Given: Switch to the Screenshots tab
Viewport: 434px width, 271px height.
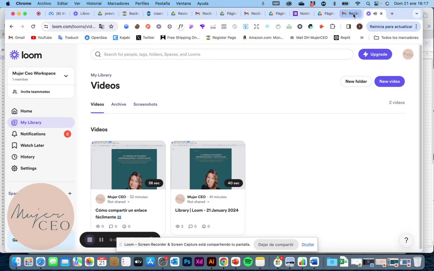Looking at the screenshot, I should pyautogui.click(x=145, y=104).
